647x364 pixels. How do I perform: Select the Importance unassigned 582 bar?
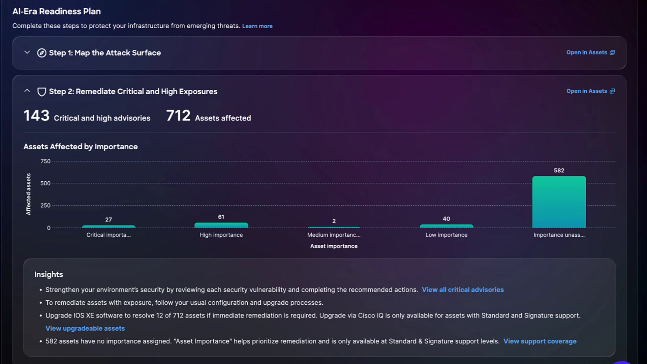559,202
